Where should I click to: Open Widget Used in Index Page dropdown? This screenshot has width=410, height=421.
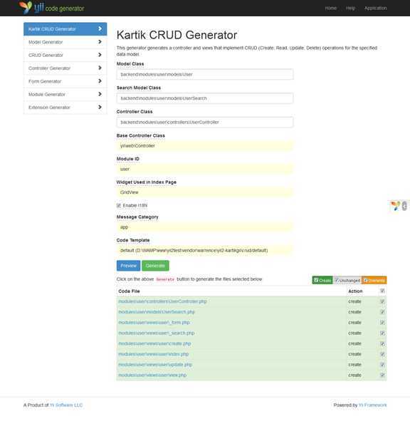tap(205, 192)
